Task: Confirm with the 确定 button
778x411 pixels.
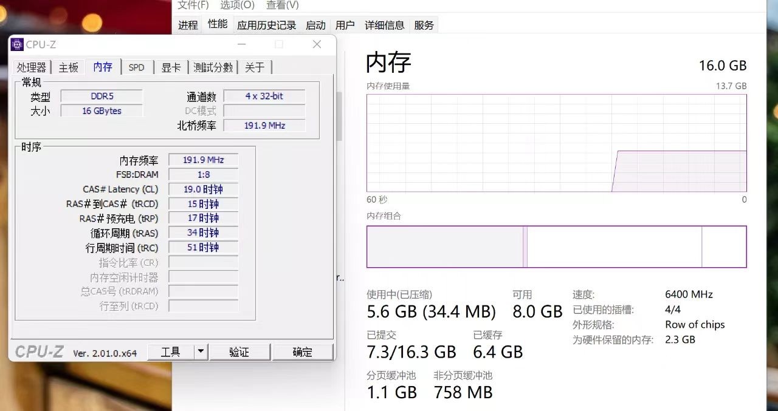Action: pos(303,352)
